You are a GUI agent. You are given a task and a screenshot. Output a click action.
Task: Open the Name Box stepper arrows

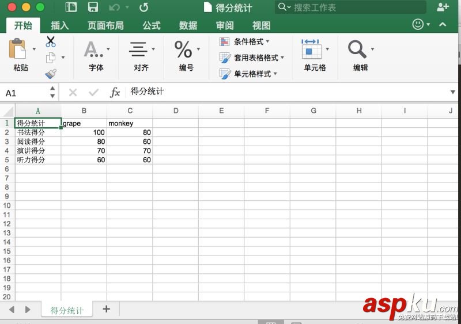tap(52, 92)
